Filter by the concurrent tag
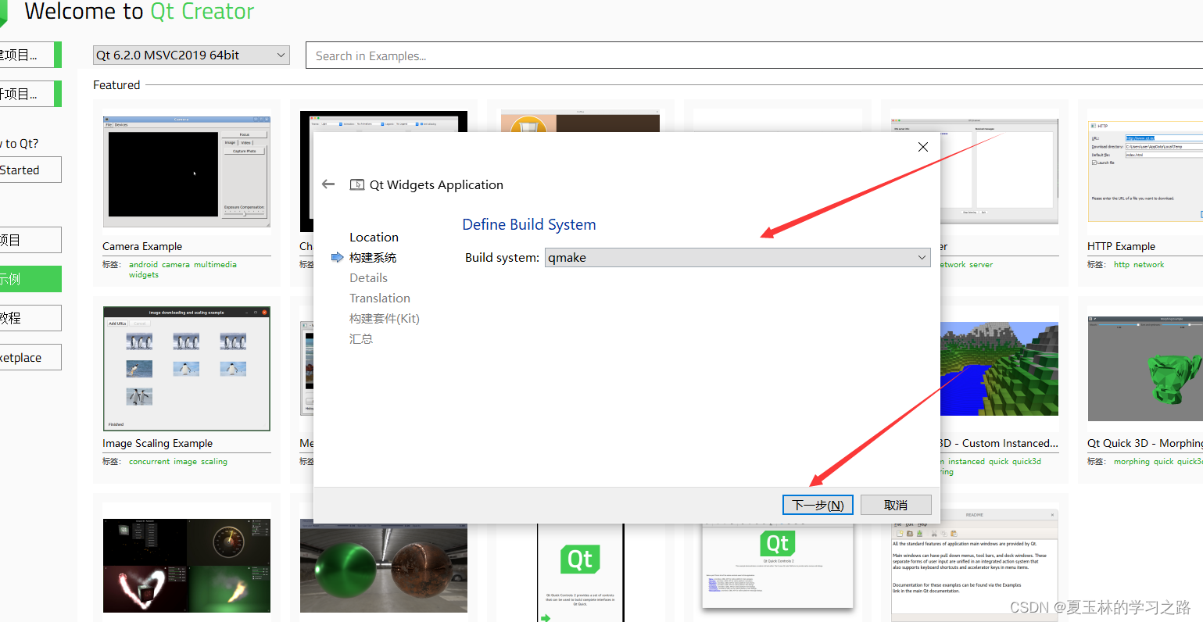 (x=149, y=462)
